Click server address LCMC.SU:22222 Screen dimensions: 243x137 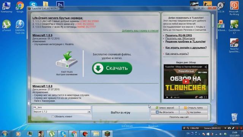[x=84, y=24]
